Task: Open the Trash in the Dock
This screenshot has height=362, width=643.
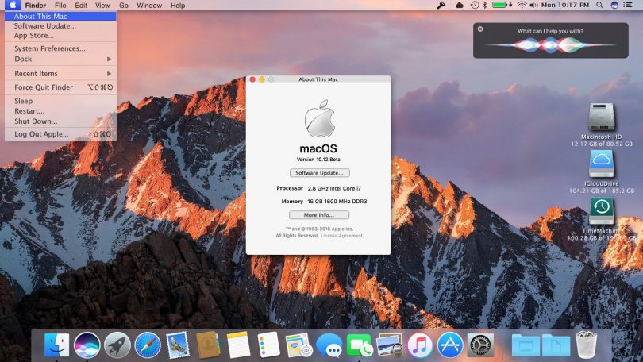Action: pos(586,345)
